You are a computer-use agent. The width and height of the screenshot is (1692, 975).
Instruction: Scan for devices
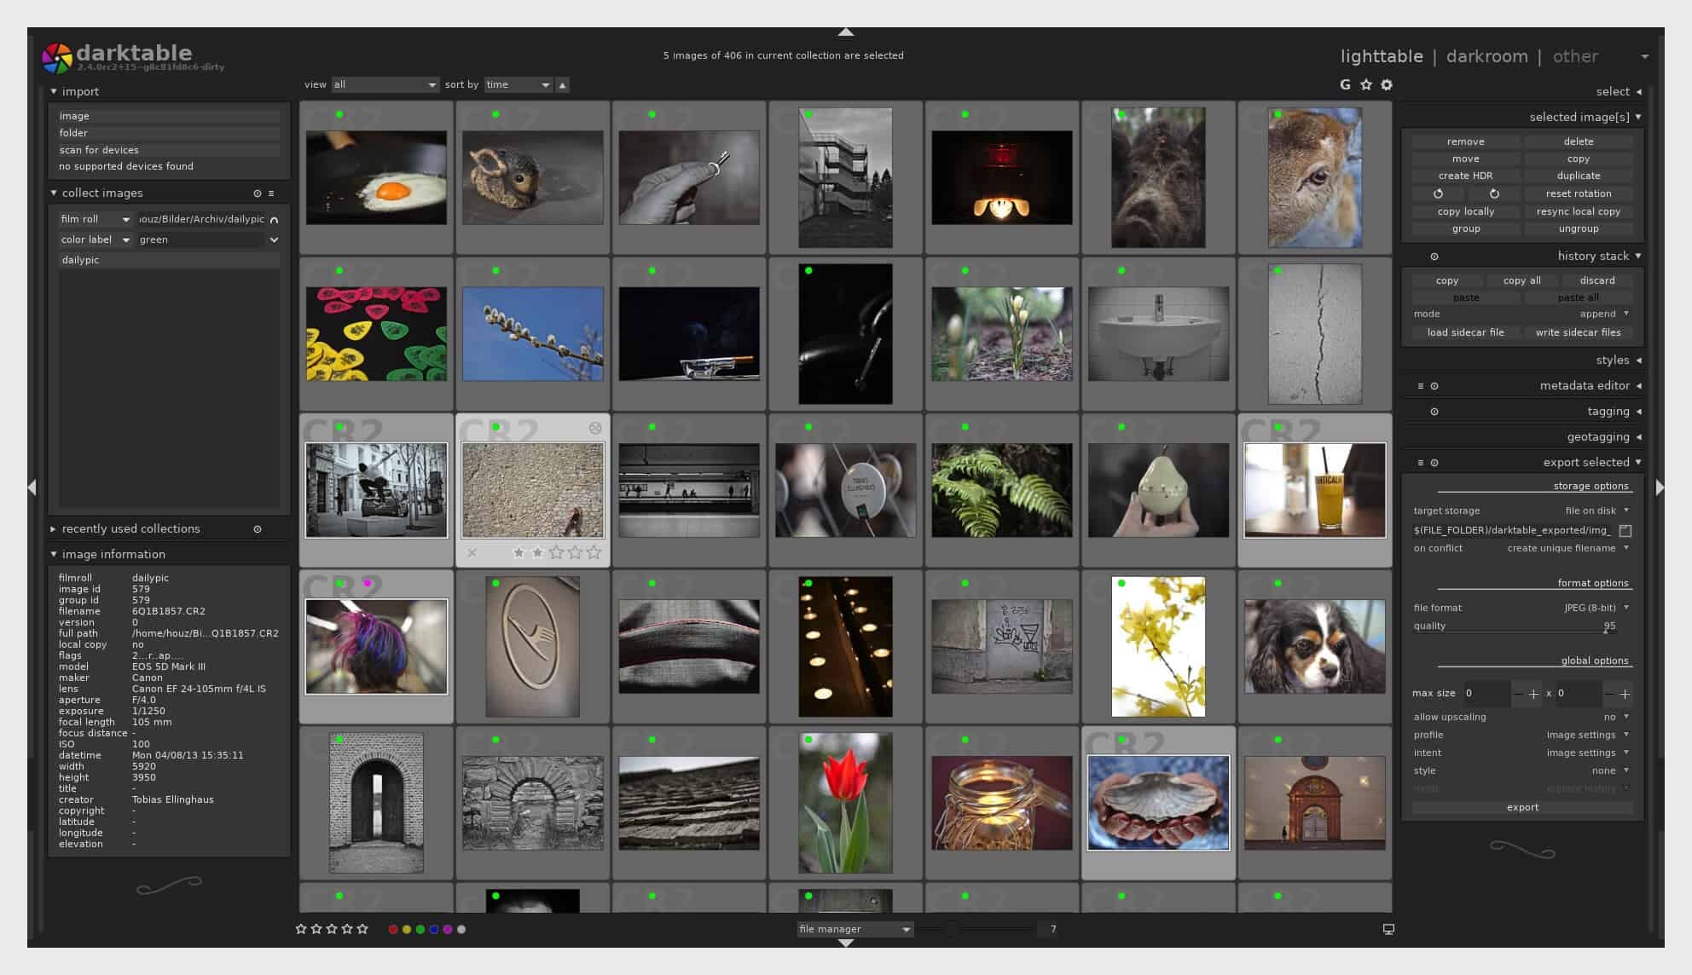tap(168, 150)
